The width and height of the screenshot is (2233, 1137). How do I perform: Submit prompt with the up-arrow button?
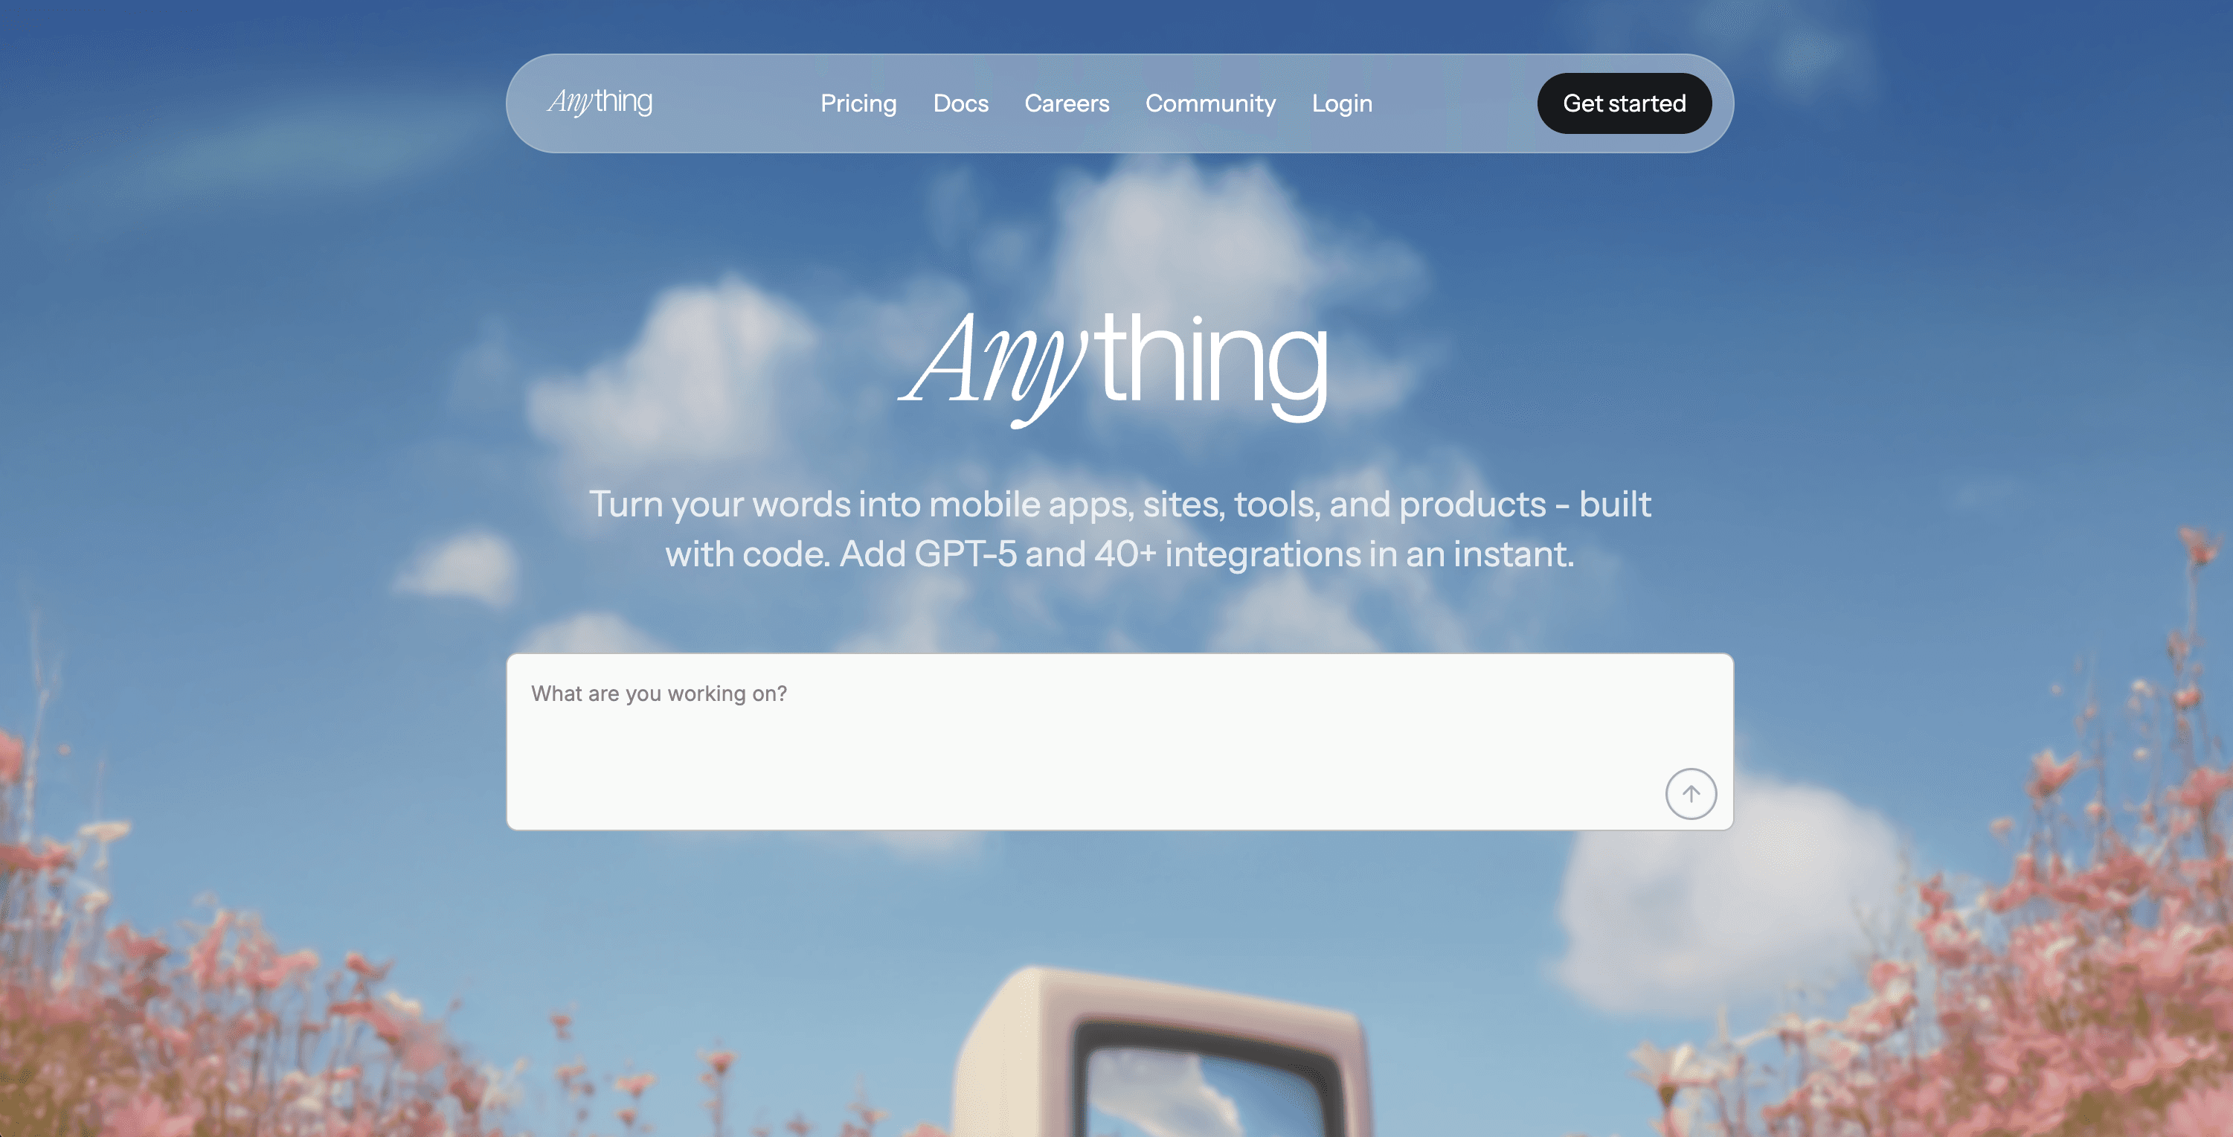click(x=1690, y=792)
